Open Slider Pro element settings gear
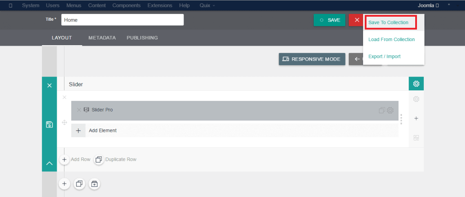Screen dimensions: 465x197 (390, 110)
